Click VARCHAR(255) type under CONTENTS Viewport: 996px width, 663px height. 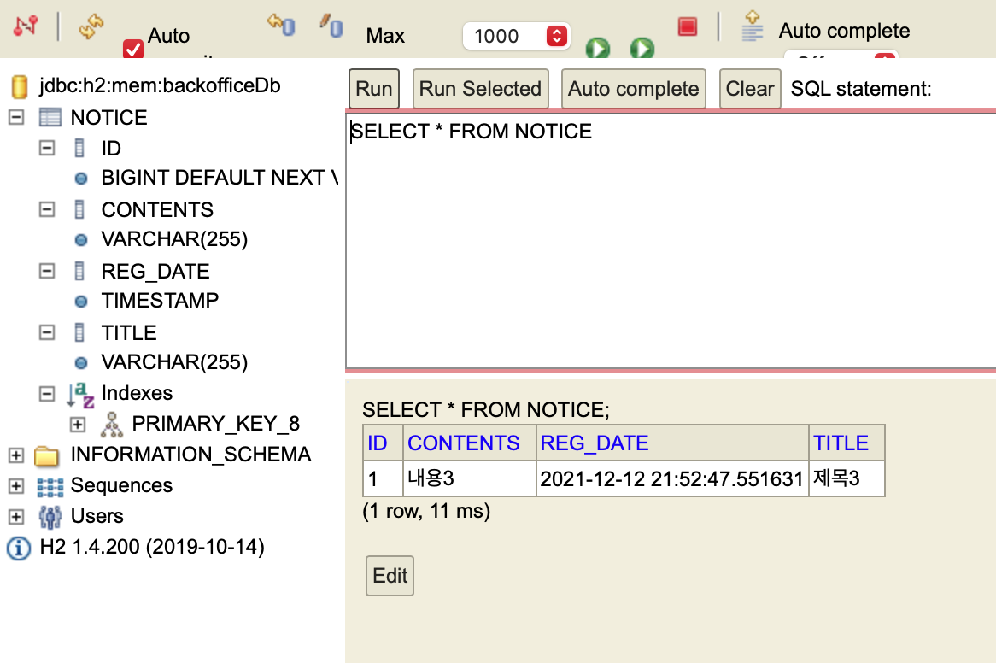[x=174, y=239]
